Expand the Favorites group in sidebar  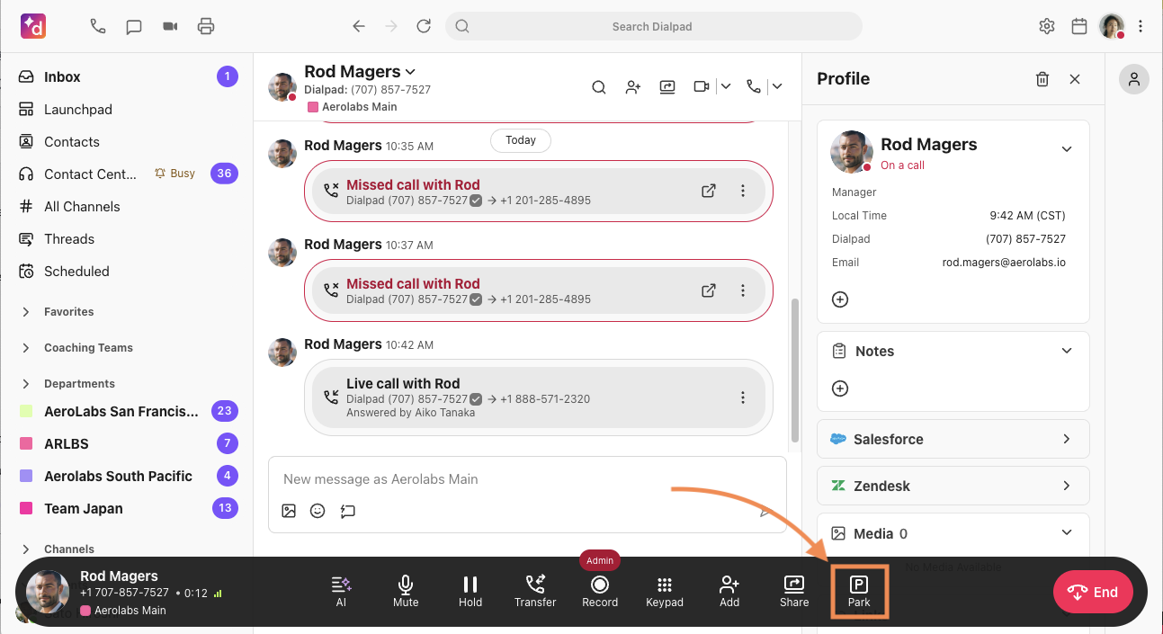click(x=26, y=312)
